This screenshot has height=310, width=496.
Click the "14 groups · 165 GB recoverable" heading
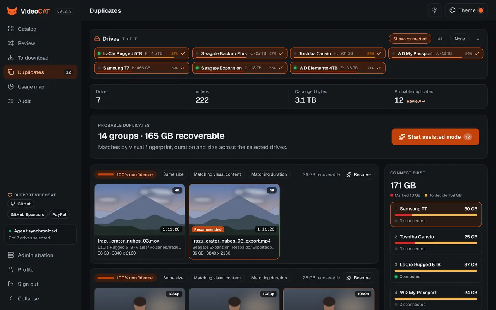point(161,136)
